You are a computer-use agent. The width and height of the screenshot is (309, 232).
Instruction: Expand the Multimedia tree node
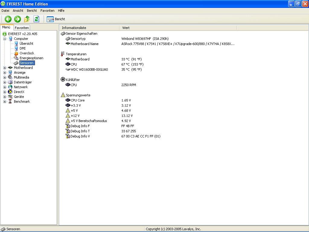pyautogui.click(x=5, y=77)
